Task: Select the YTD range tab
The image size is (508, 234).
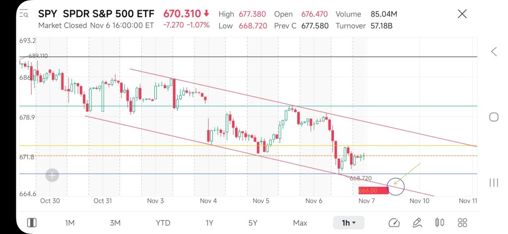Action: pos(163,223)
